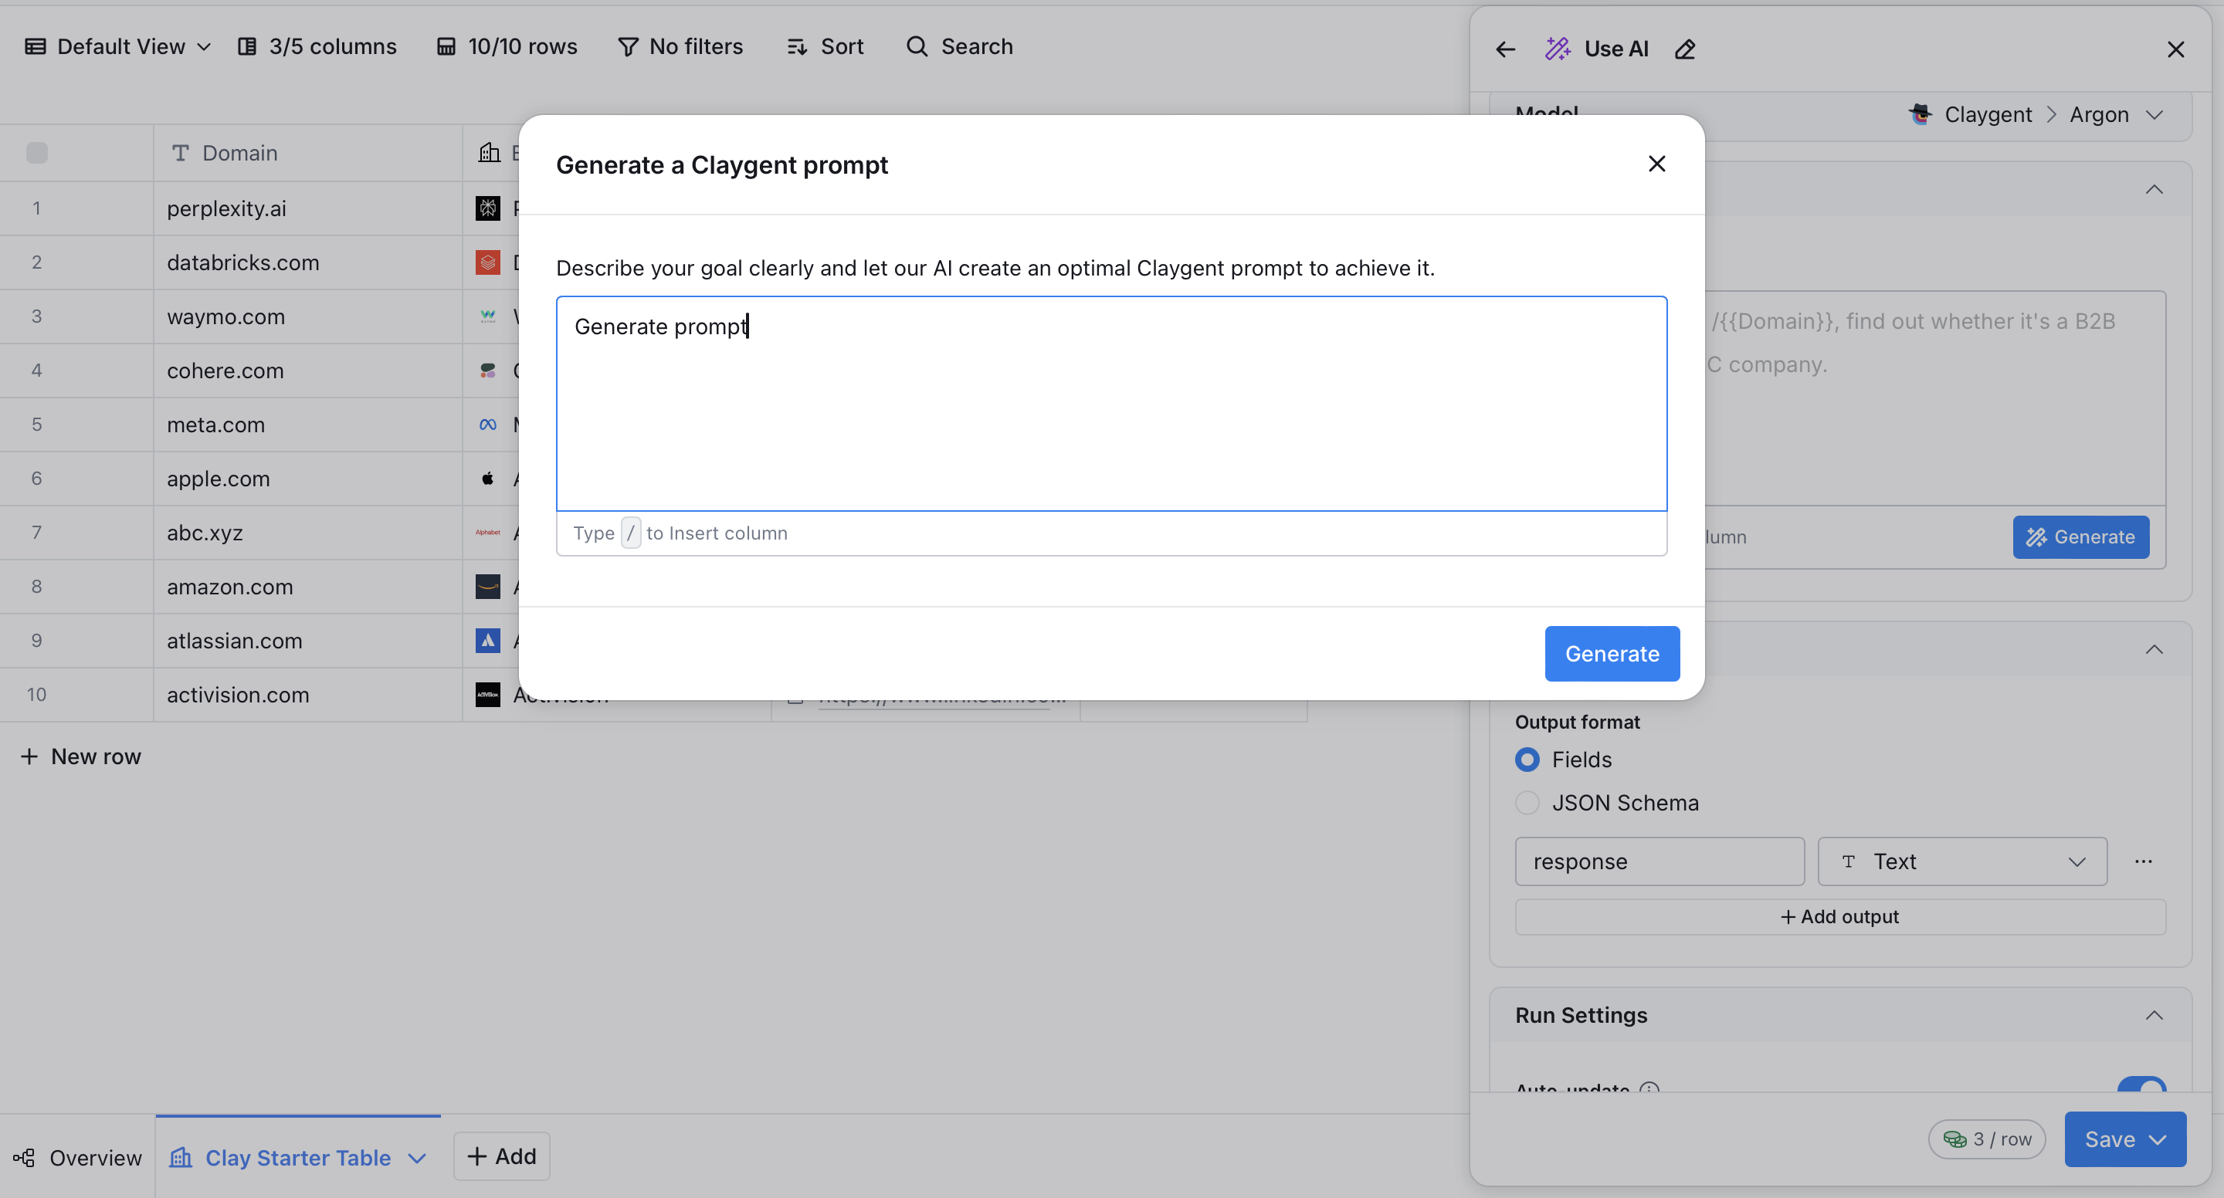The image size is (2224, 1198).
Task: Click the blue Generate button in dialog
Action: coord(1612,653)
